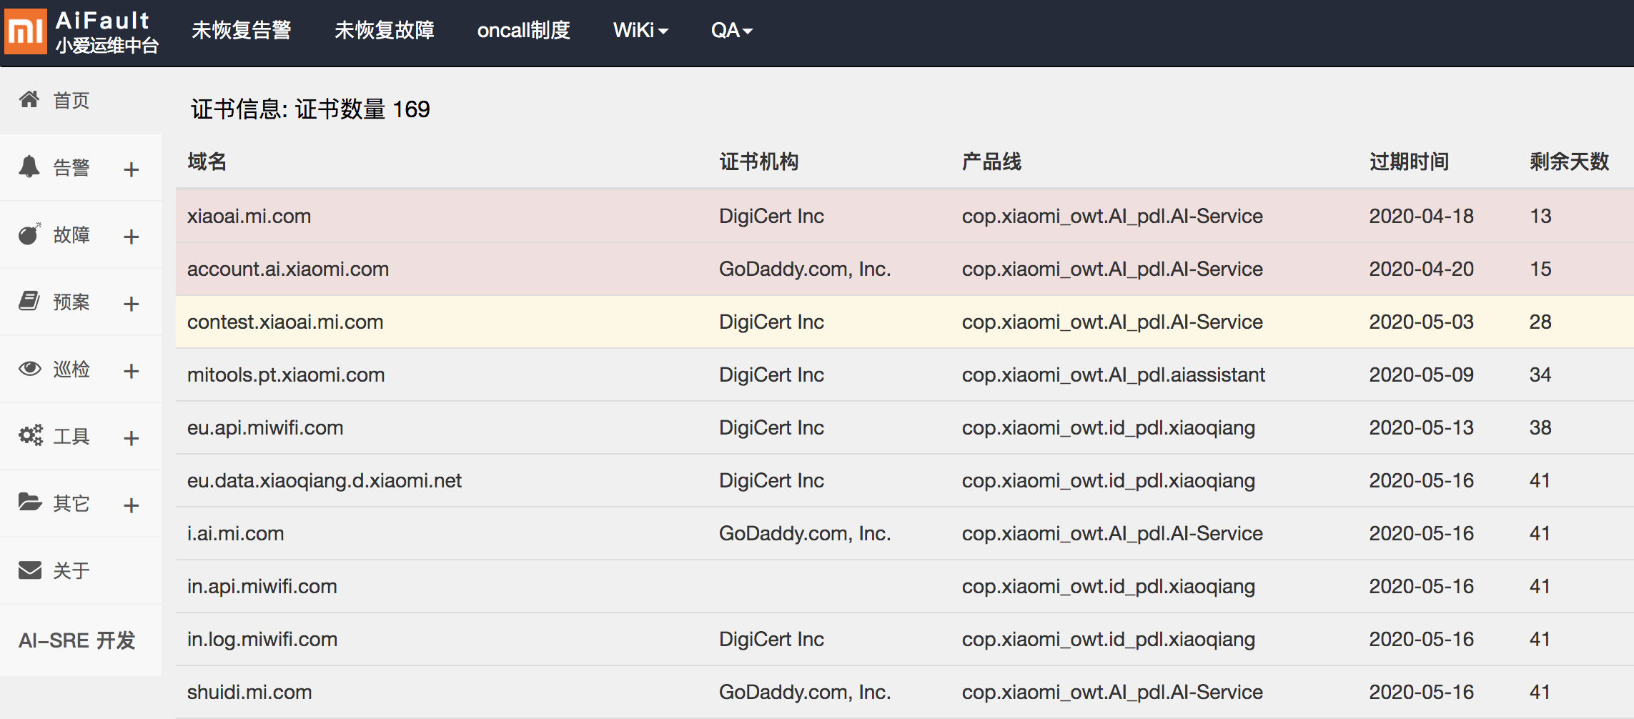Viewport: 1634px width, 719px height.
Task: Click AI-SRE 开发 label in sidebar
Action: tap(77, 640)
